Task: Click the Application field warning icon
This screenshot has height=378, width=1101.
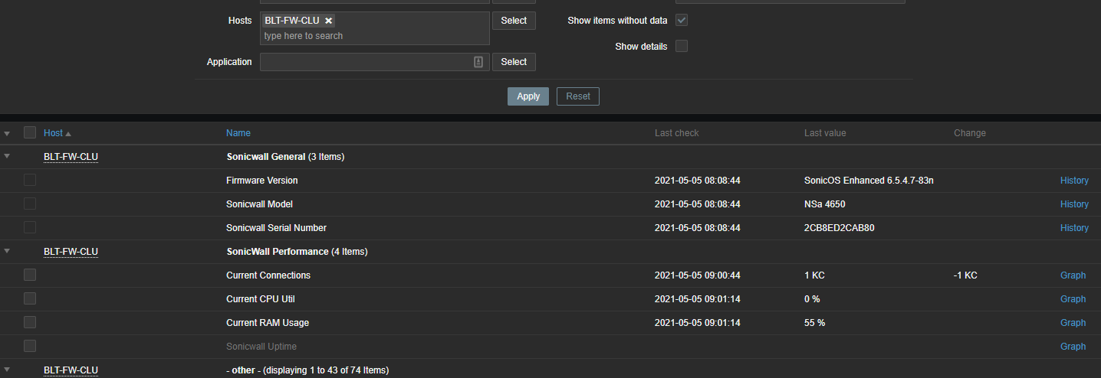Action: 478,62
